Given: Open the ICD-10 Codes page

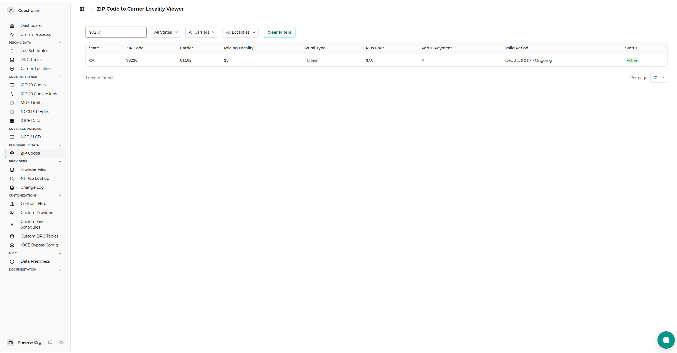Looking at the screenshot, I should click(33, 85).
